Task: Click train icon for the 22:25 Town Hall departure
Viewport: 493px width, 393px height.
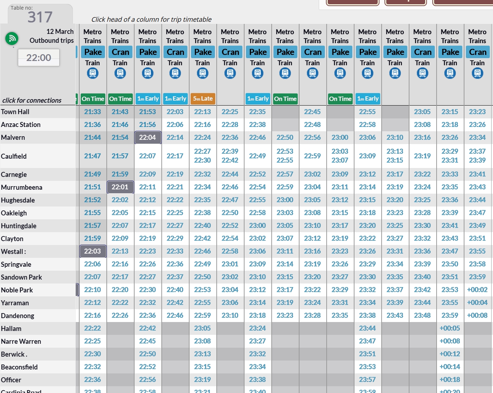Action: [x=230, y=73]
